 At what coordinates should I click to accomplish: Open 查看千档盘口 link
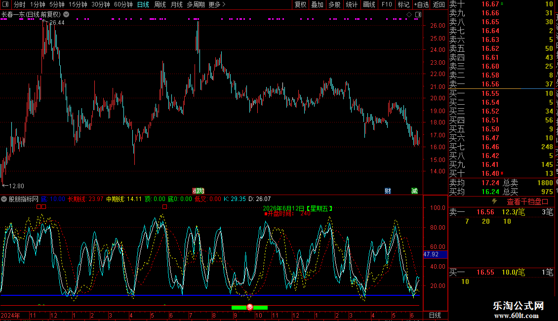[527, 202]
